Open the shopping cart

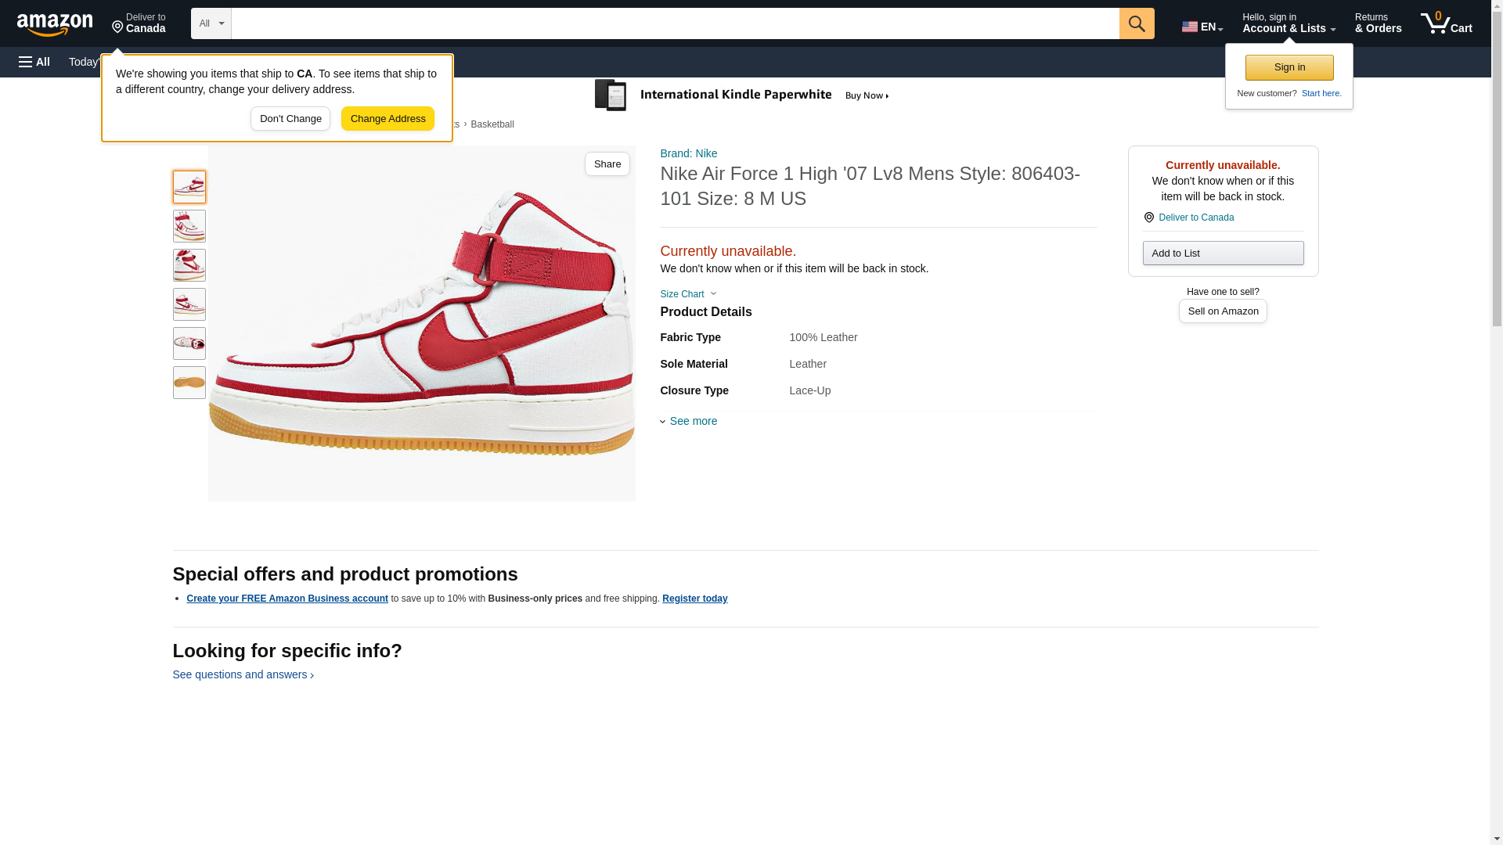(1446, 23)
